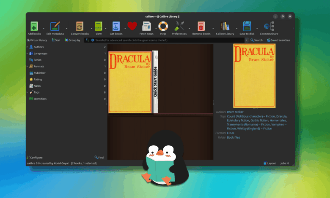Click the Add books icon
The height and width of the screenshot is (198, 330).
pyautogui.click(x=34, y=27)
